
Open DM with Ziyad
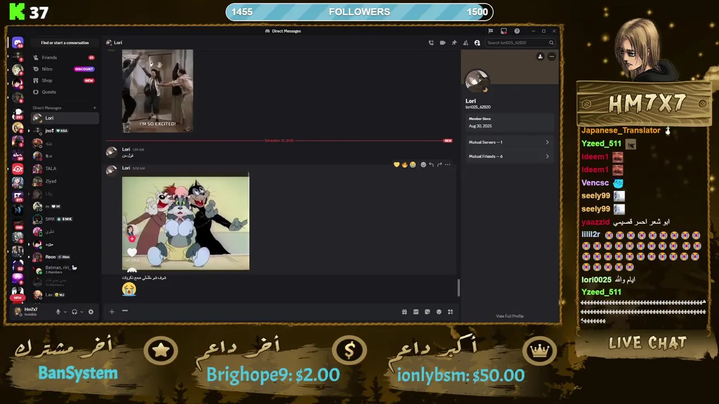click(x=64, y=181)
